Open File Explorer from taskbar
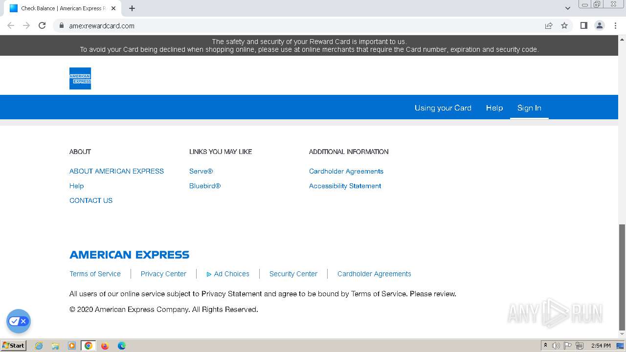 click(55, 346)
